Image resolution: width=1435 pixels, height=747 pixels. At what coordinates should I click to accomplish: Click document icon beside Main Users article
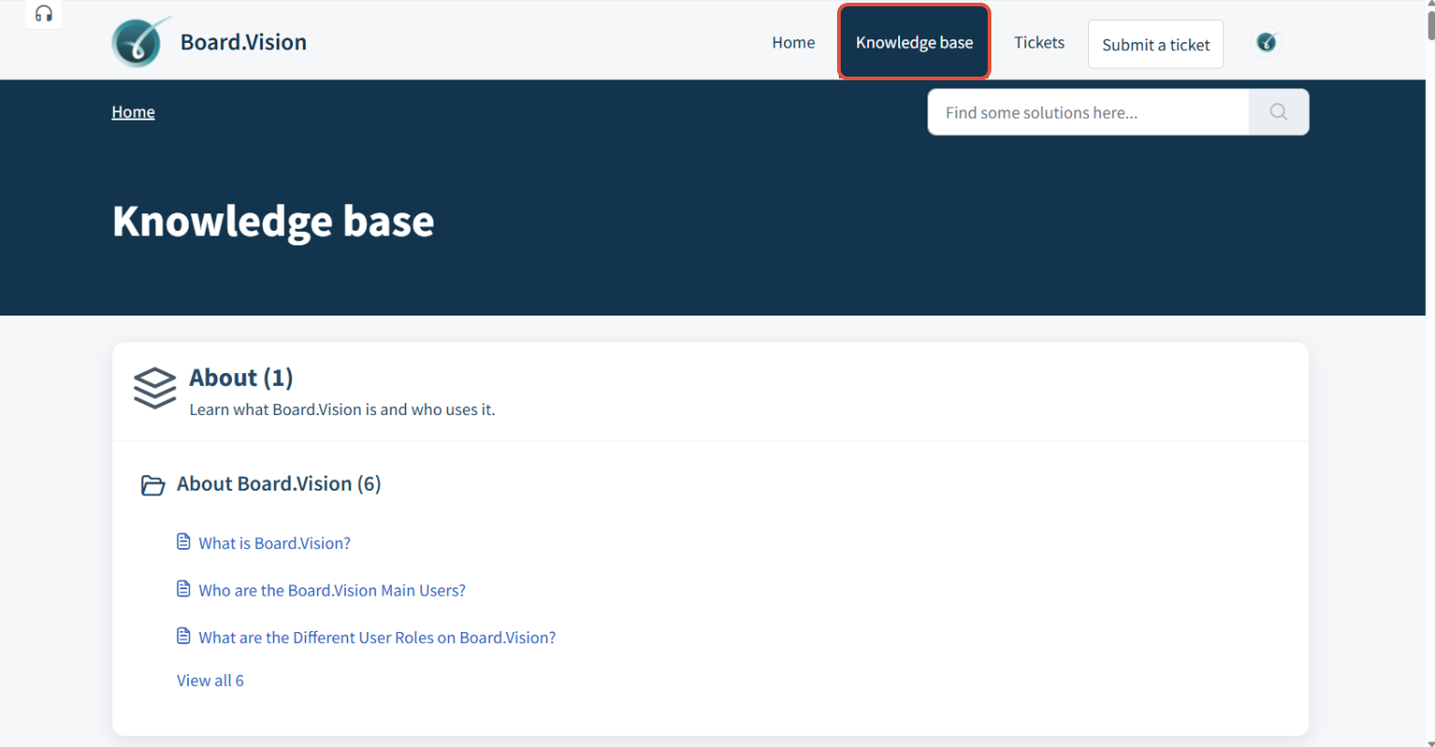(183, 589)
